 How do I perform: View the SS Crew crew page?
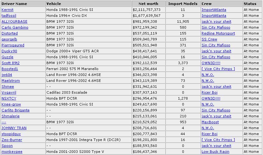pos(209,39)
